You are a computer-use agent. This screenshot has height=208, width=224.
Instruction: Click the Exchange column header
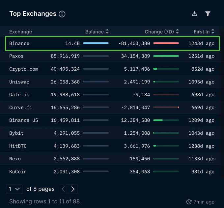tap(21, 32)
